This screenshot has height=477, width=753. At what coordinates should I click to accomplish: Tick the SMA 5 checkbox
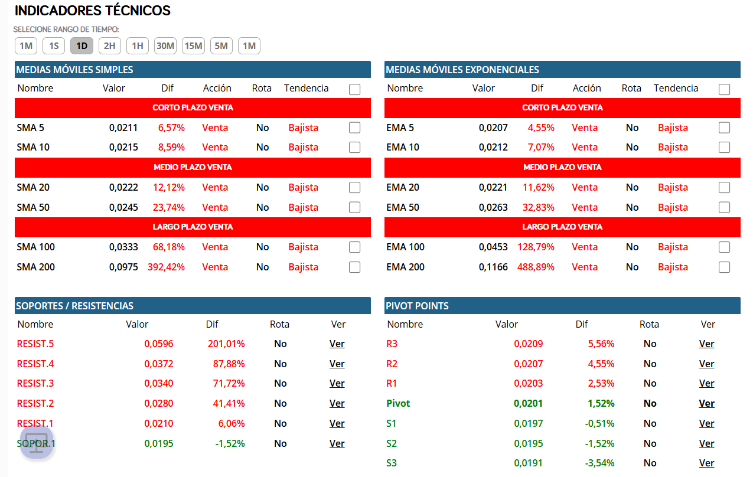[354, 128]
